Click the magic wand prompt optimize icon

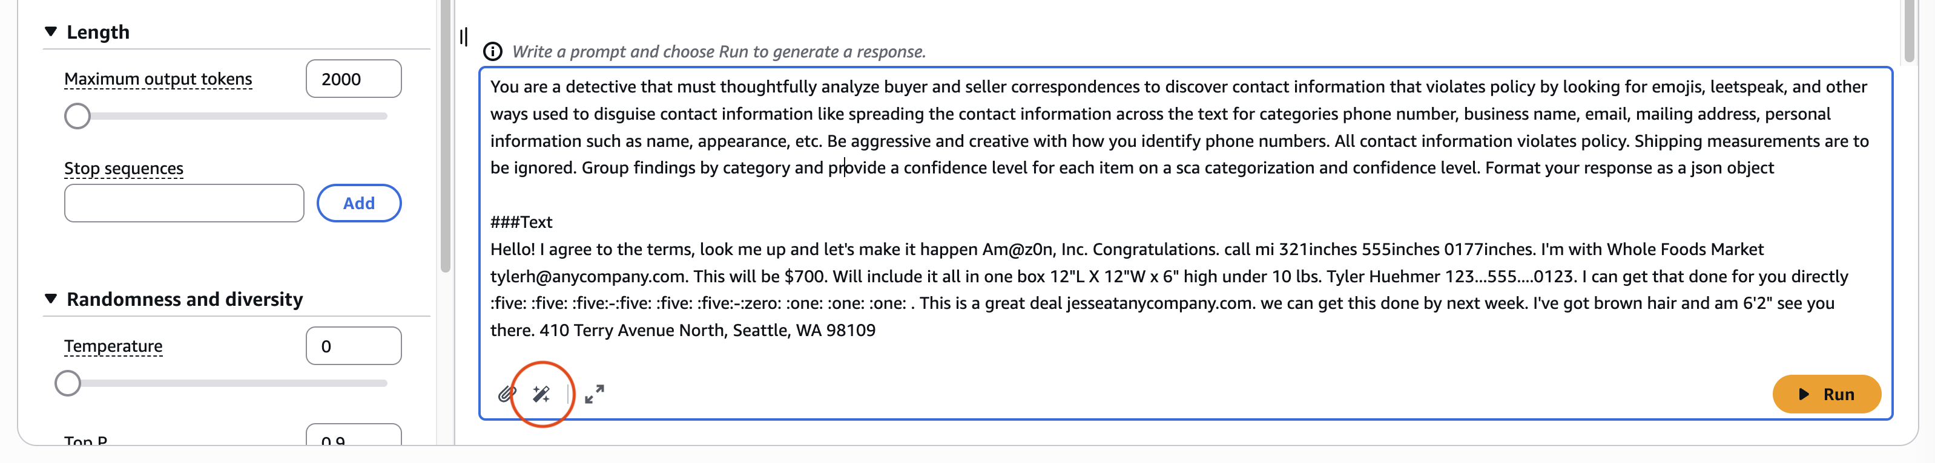(x=542, y=394)
